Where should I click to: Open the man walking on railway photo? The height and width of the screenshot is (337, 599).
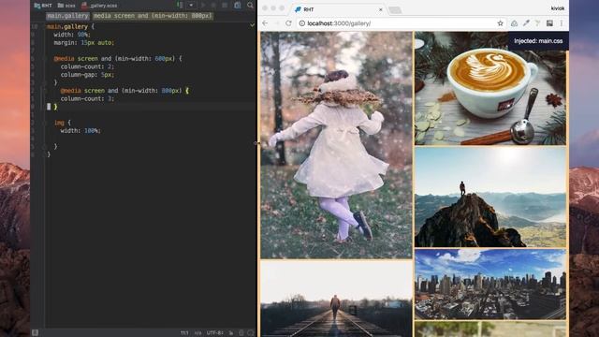pyautogui.click(x=336, y=299)
